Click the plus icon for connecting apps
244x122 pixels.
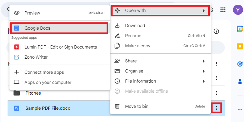pyautogui.click(x=16, y=72)
